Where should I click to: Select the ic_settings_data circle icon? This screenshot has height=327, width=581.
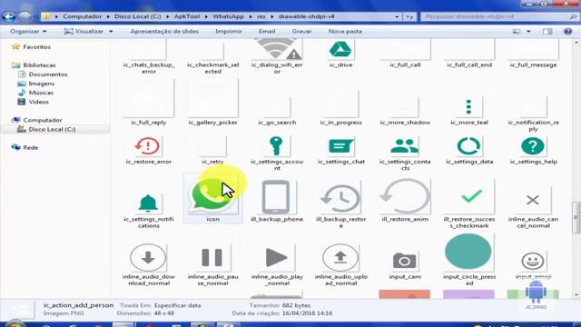coord(468,146)
